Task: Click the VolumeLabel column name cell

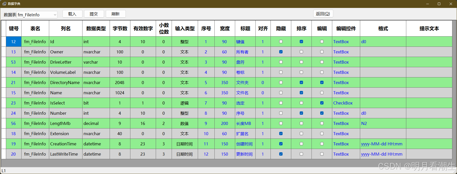Action: [x=66, y=72]
